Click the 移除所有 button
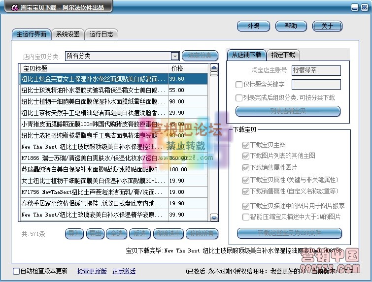The width and height of the screenshot is (372, 282). [202, 234]
